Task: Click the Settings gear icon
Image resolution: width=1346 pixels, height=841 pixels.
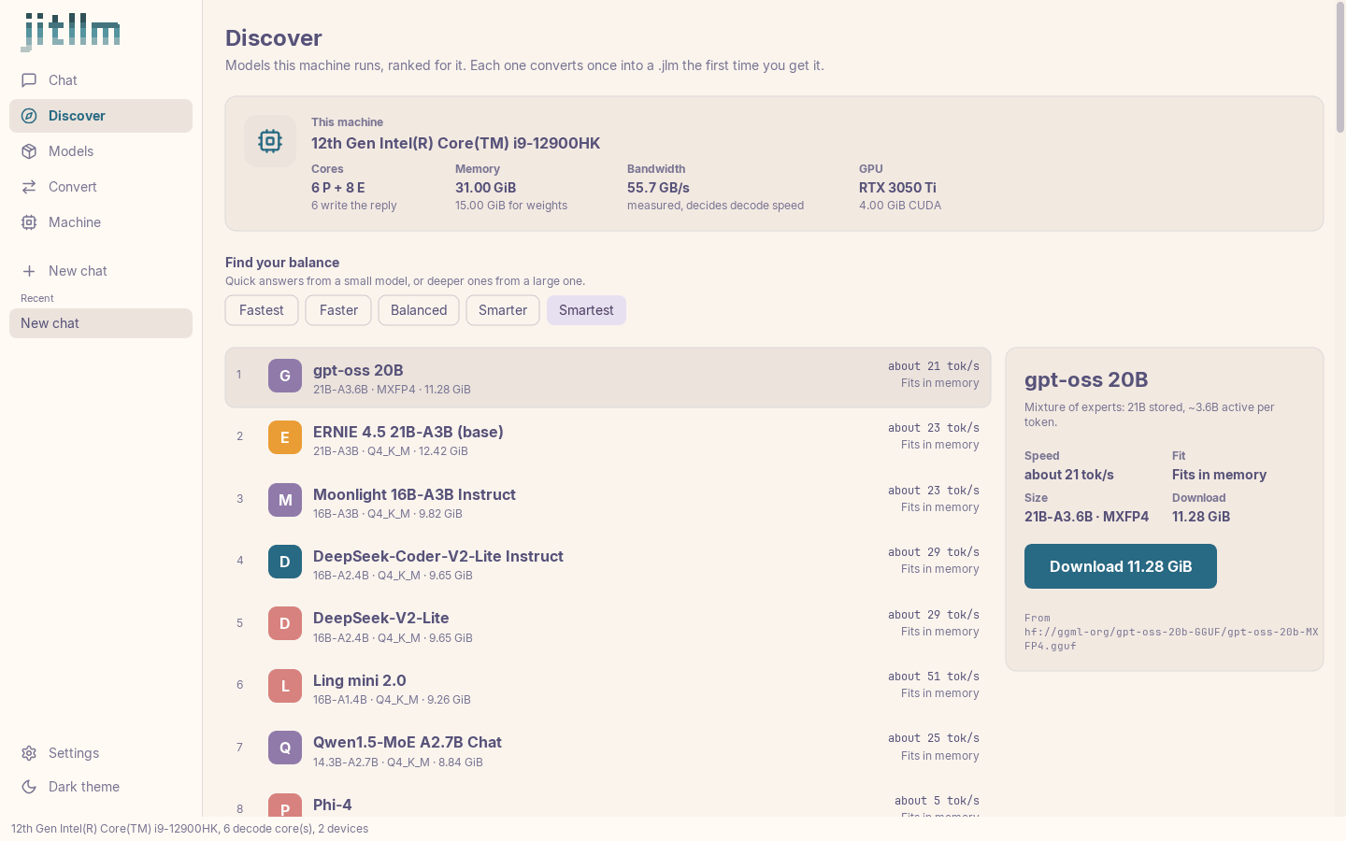Action: pos(29,753)
